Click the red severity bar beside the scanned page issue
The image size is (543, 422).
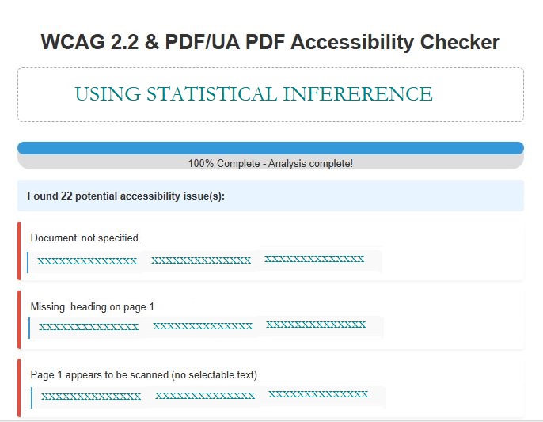(19, 388)
